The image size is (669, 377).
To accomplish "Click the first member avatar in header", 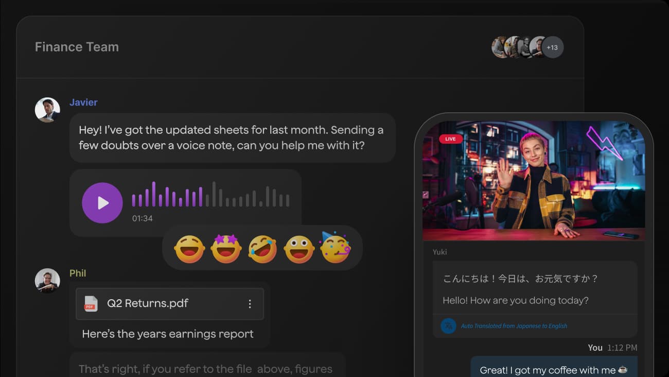I will [x=500, y=47].
